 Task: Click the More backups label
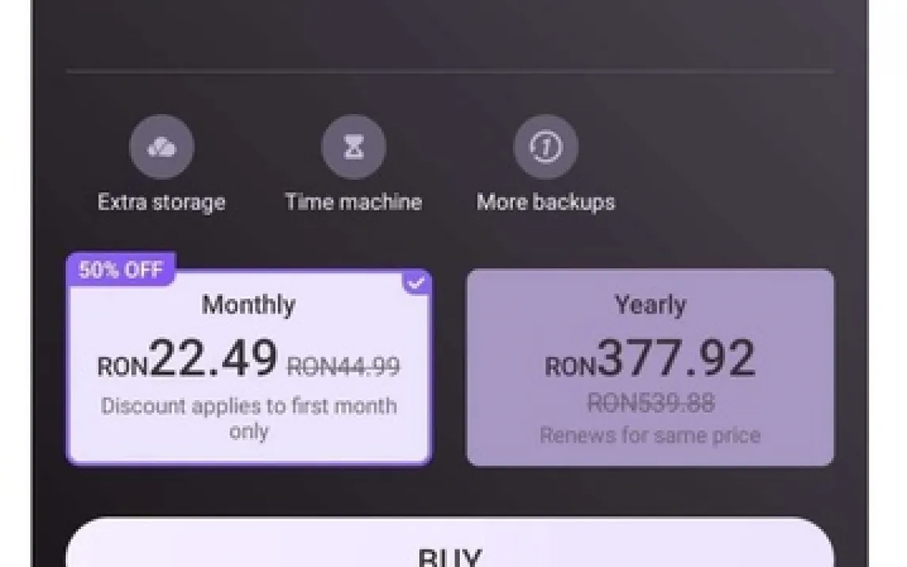coord(546,202)
